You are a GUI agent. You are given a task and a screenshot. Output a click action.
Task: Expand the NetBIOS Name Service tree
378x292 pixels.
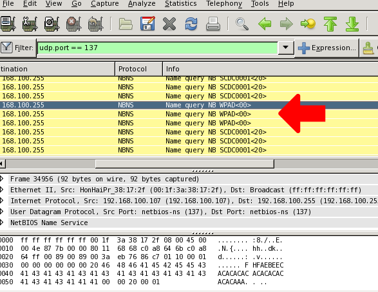2,223
